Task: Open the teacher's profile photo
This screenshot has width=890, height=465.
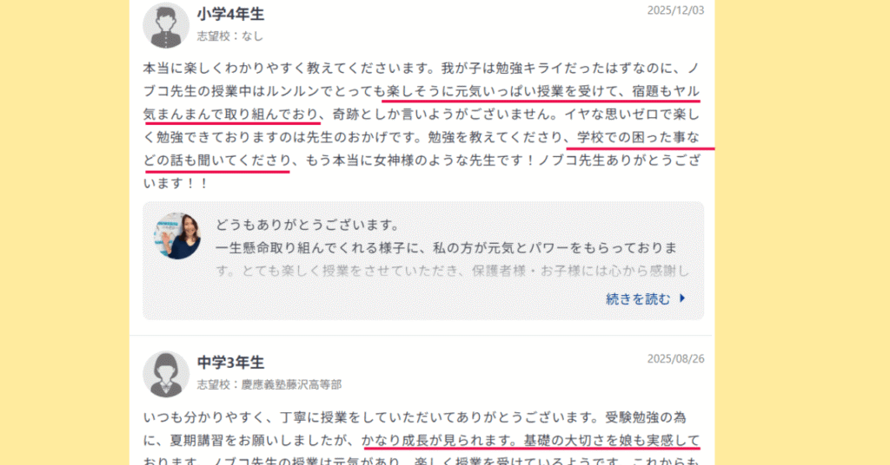Action: 177,236
